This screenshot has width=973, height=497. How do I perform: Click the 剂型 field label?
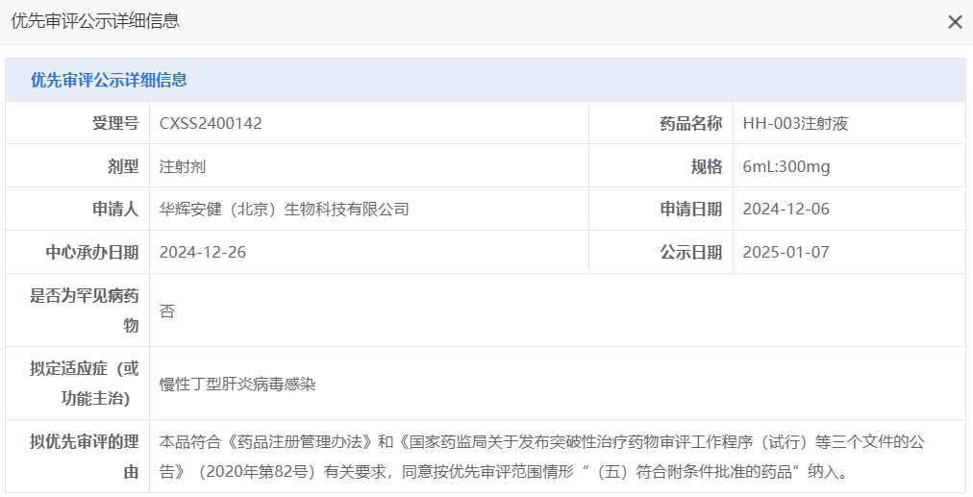(x=123, y=166)
